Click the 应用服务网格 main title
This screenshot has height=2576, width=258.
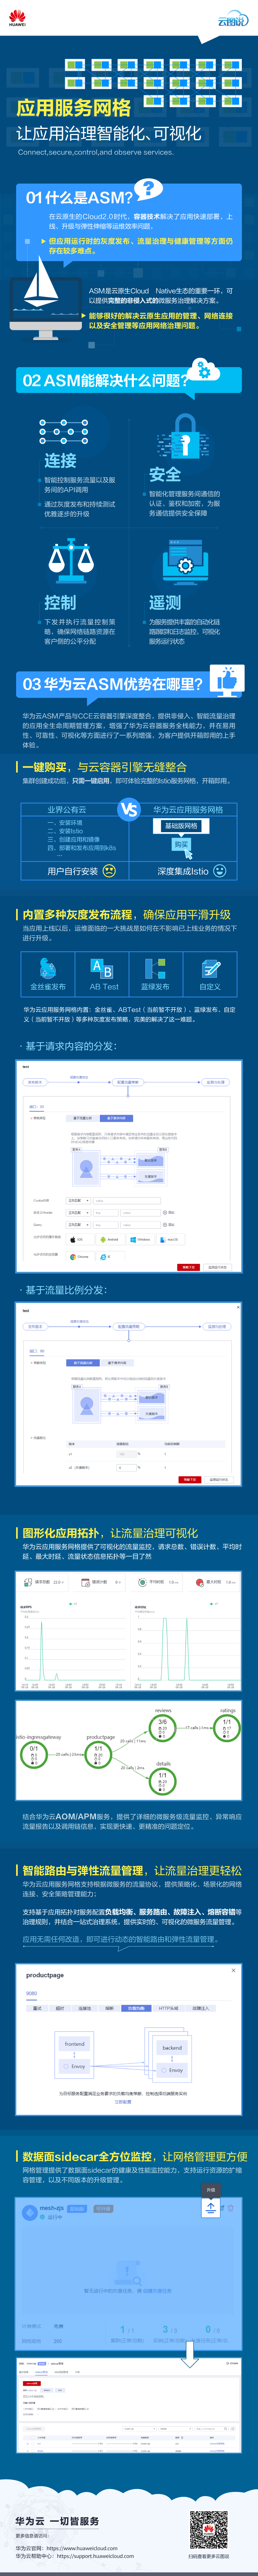coord(74,108)
